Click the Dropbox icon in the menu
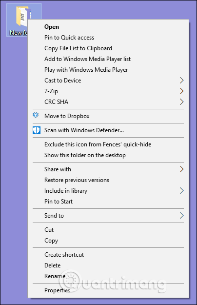Image resolution: width=197 pixels, height=305 pixels. point(36,115)
